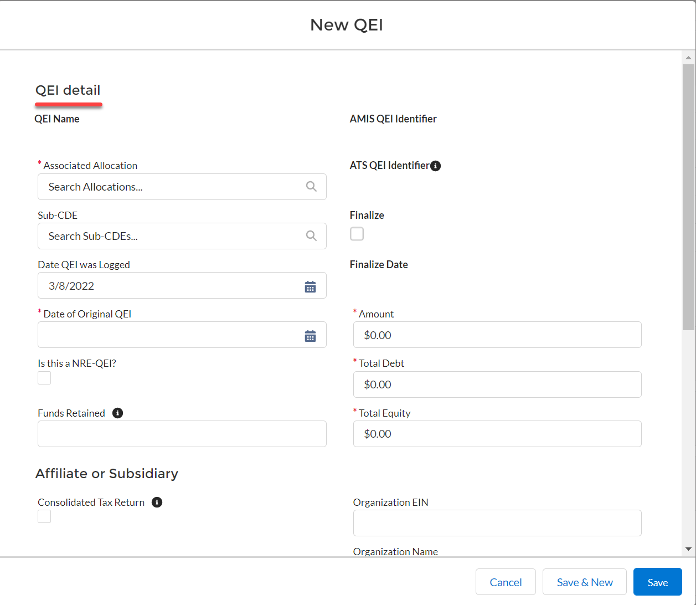Viewport: 696px width, 605px height.
Task: Open calendar for Date QEI was Logged
Action: point(310,286)
